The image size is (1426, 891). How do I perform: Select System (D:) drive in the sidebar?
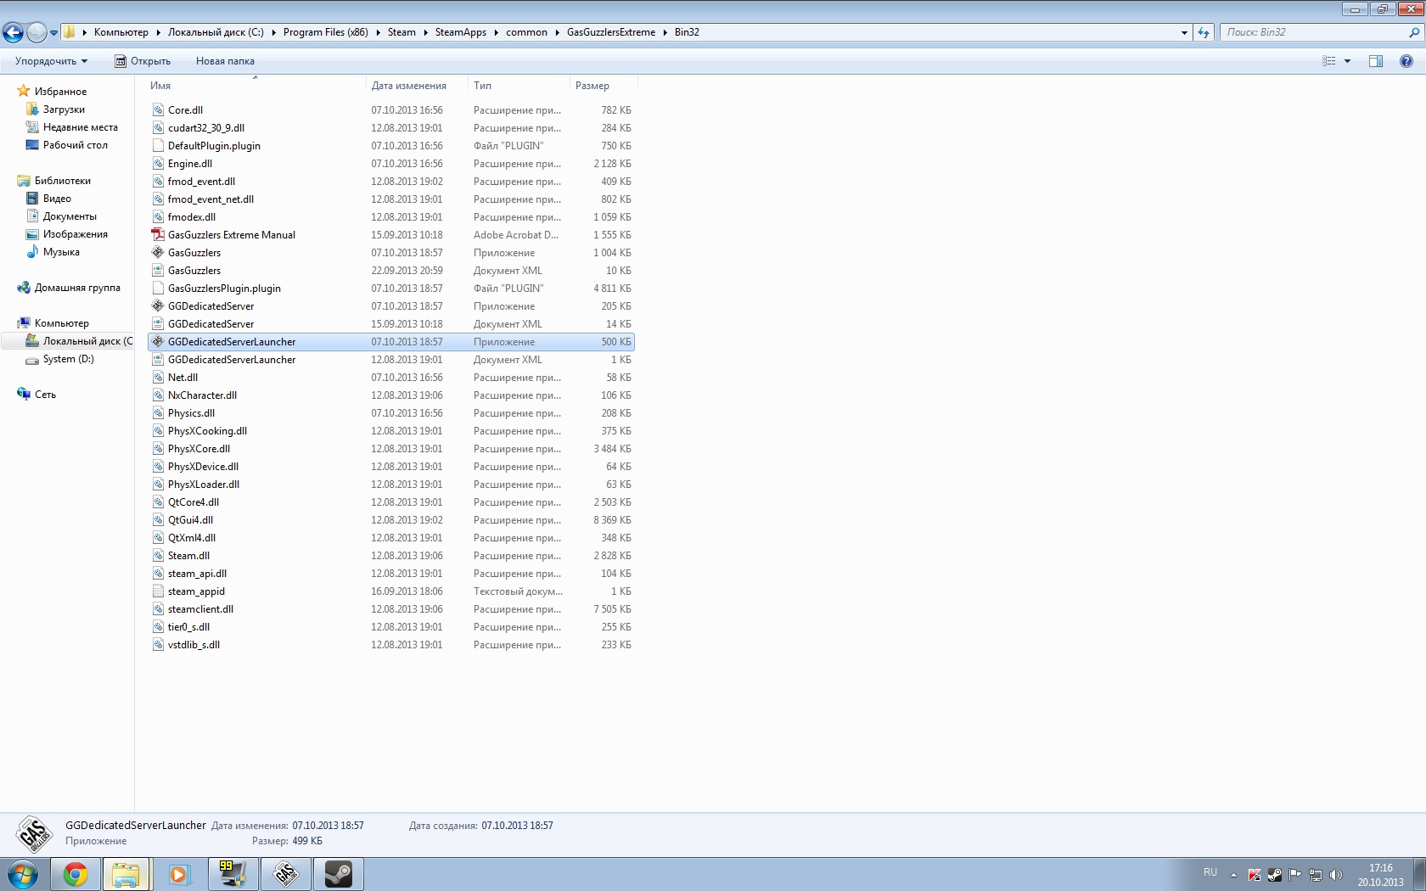coord(68,359)
